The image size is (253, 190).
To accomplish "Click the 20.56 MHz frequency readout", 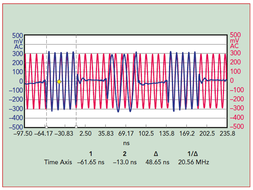I will 194,162.
